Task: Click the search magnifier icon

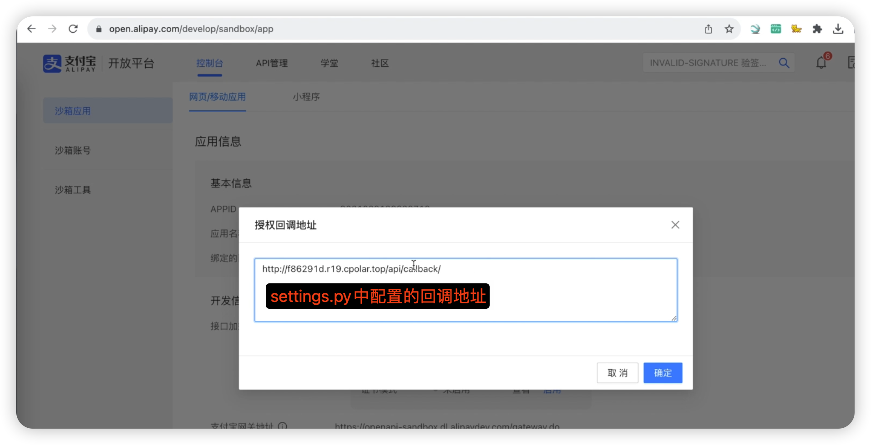Action: point(784,63)
